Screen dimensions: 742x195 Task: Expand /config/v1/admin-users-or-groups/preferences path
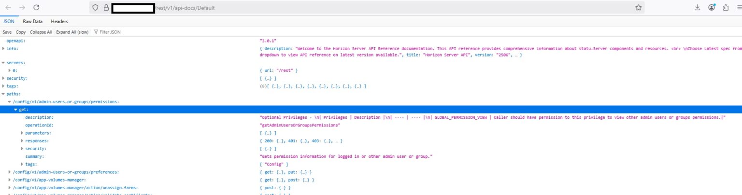tap(10, 172)
